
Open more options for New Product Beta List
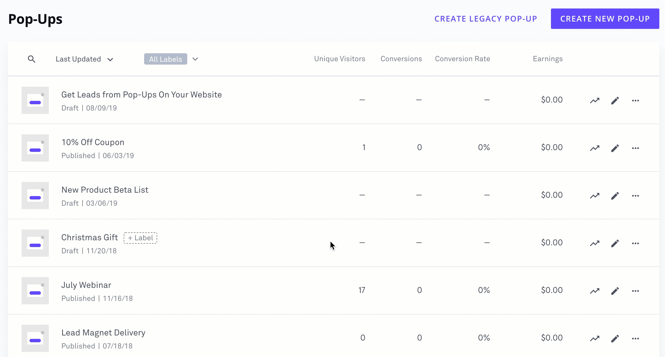[x=635, y=195]
